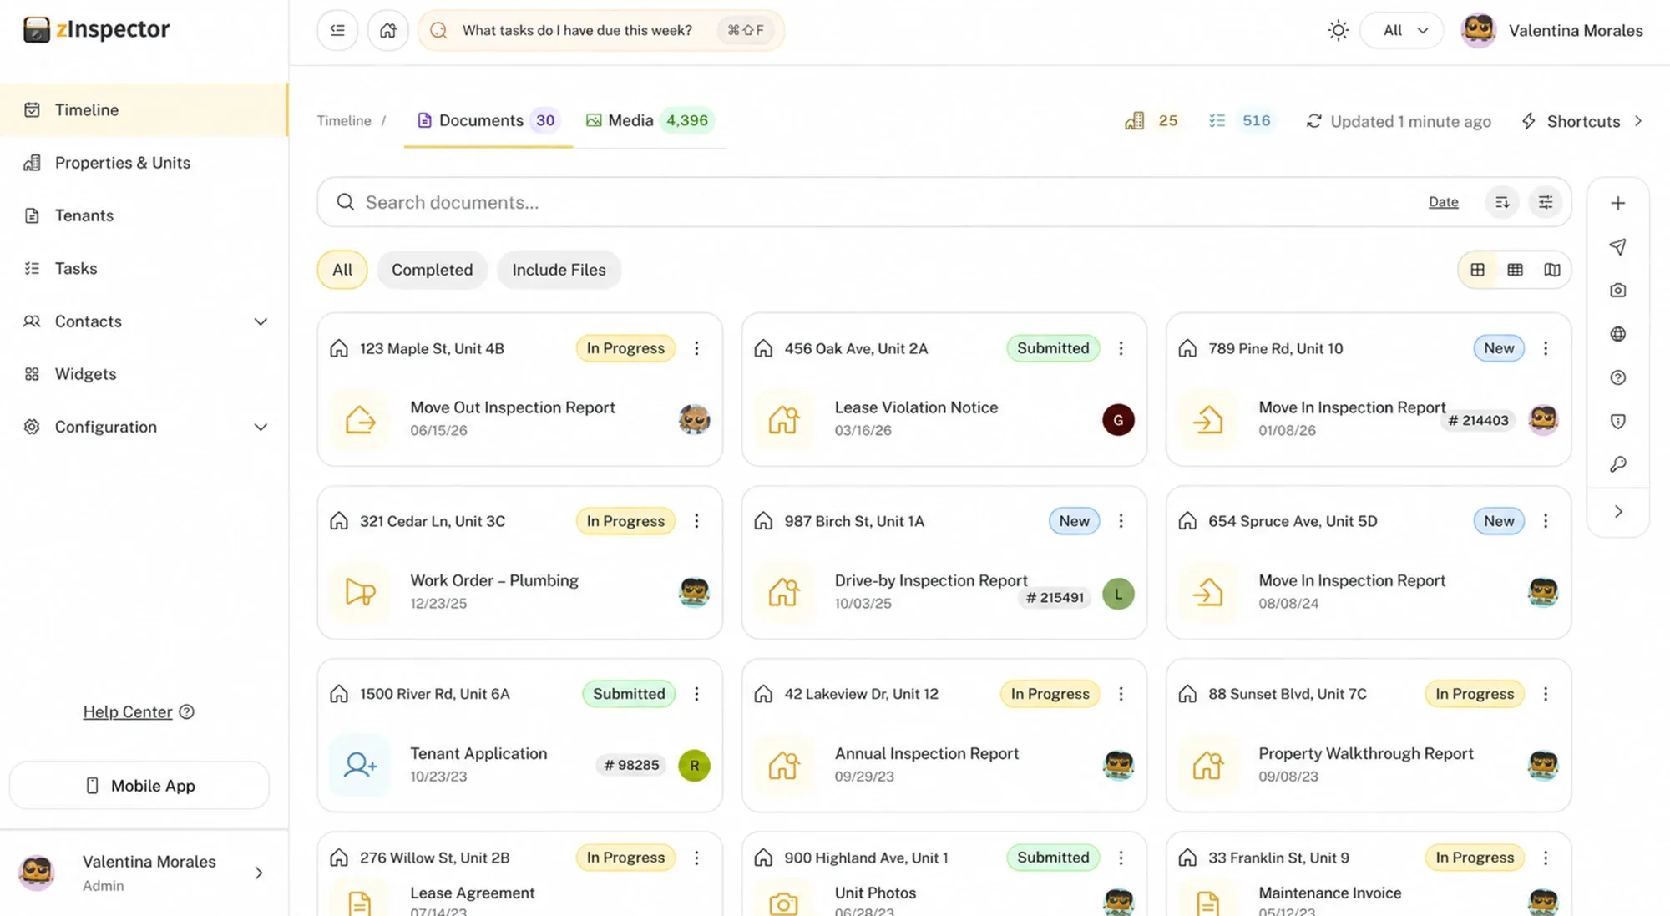Click Unit Photos camera icon

783,903
